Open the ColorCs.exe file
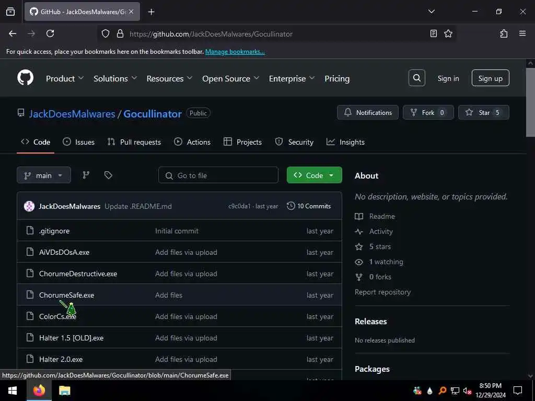This screenshot has width=535, height=401. pos(57,316)
